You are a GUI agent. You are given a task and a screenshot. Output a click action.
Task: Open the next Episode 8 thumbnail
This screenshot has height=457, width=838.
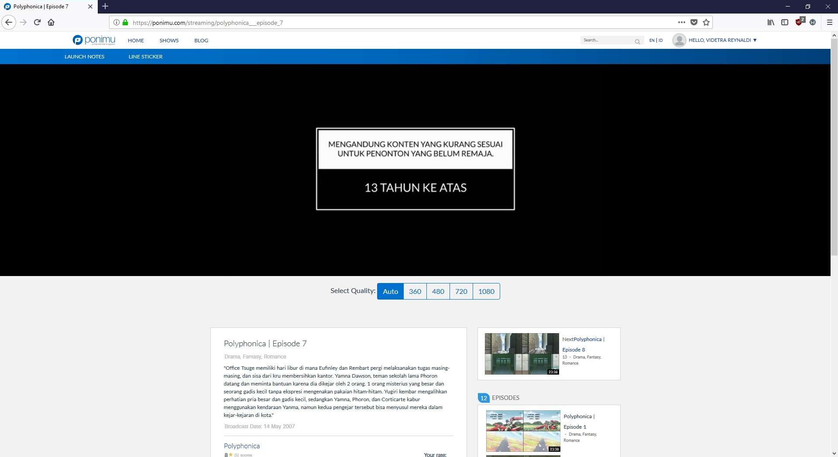click(522, 354)
